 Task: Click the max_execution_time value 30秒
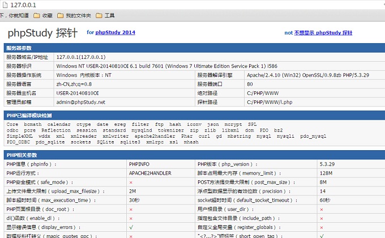(x=134, y=201)
